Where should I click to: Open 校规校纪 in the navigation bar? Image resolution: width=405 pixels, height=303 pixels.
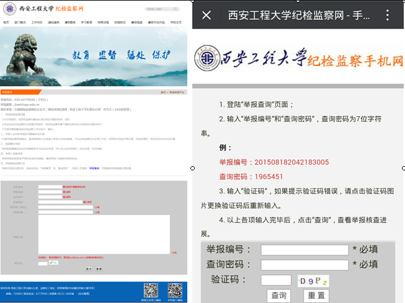click(x=120, y=22)
